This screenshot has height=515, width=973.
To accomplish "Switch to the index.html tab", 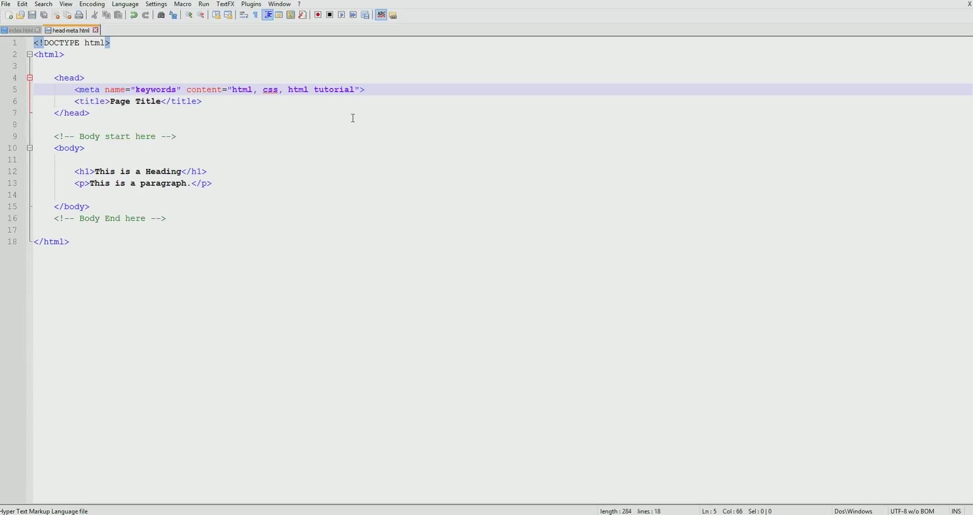I will pyautogui.click(x=20, y=31).
